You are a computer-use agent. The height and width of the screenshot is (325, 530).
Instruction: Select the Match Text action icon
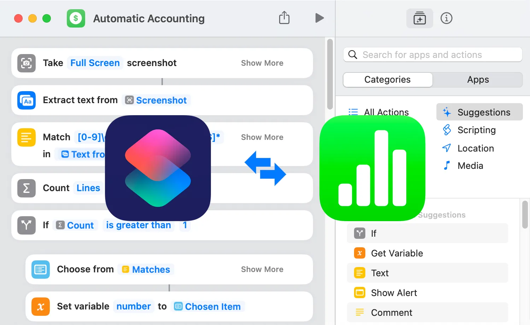pos(26,137)
